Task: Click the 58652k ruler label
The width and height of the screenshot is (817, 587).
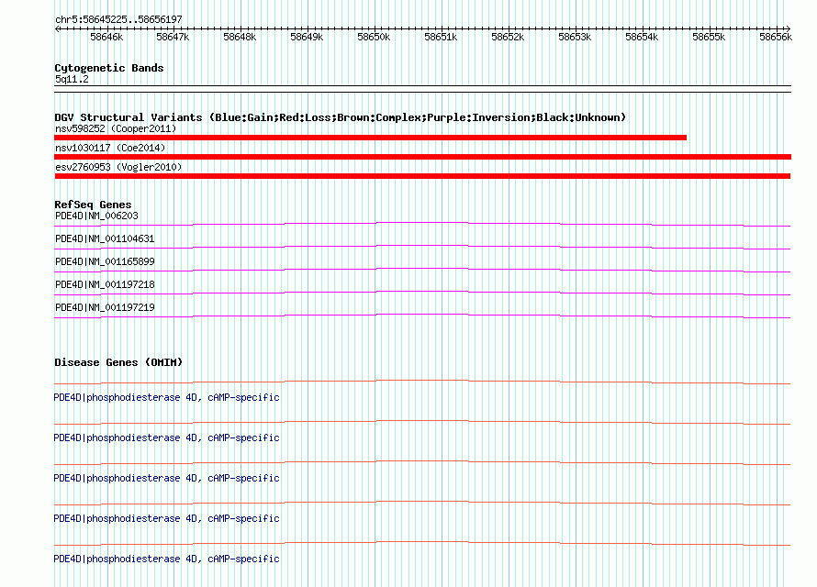Action: pos(508,37)
